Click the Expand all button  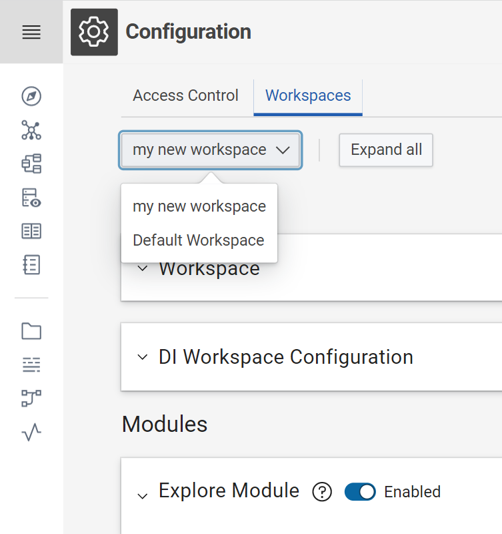click(x=385, y=150)
